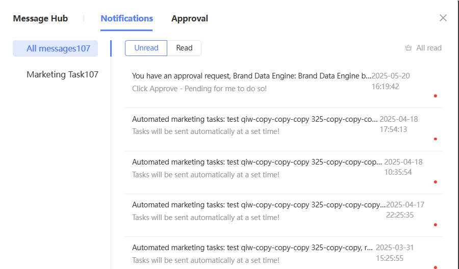Open the Brand Data Engine approval request message
Image resolution: width=459 pixels, height=269 pixels.
pos(251,76)
